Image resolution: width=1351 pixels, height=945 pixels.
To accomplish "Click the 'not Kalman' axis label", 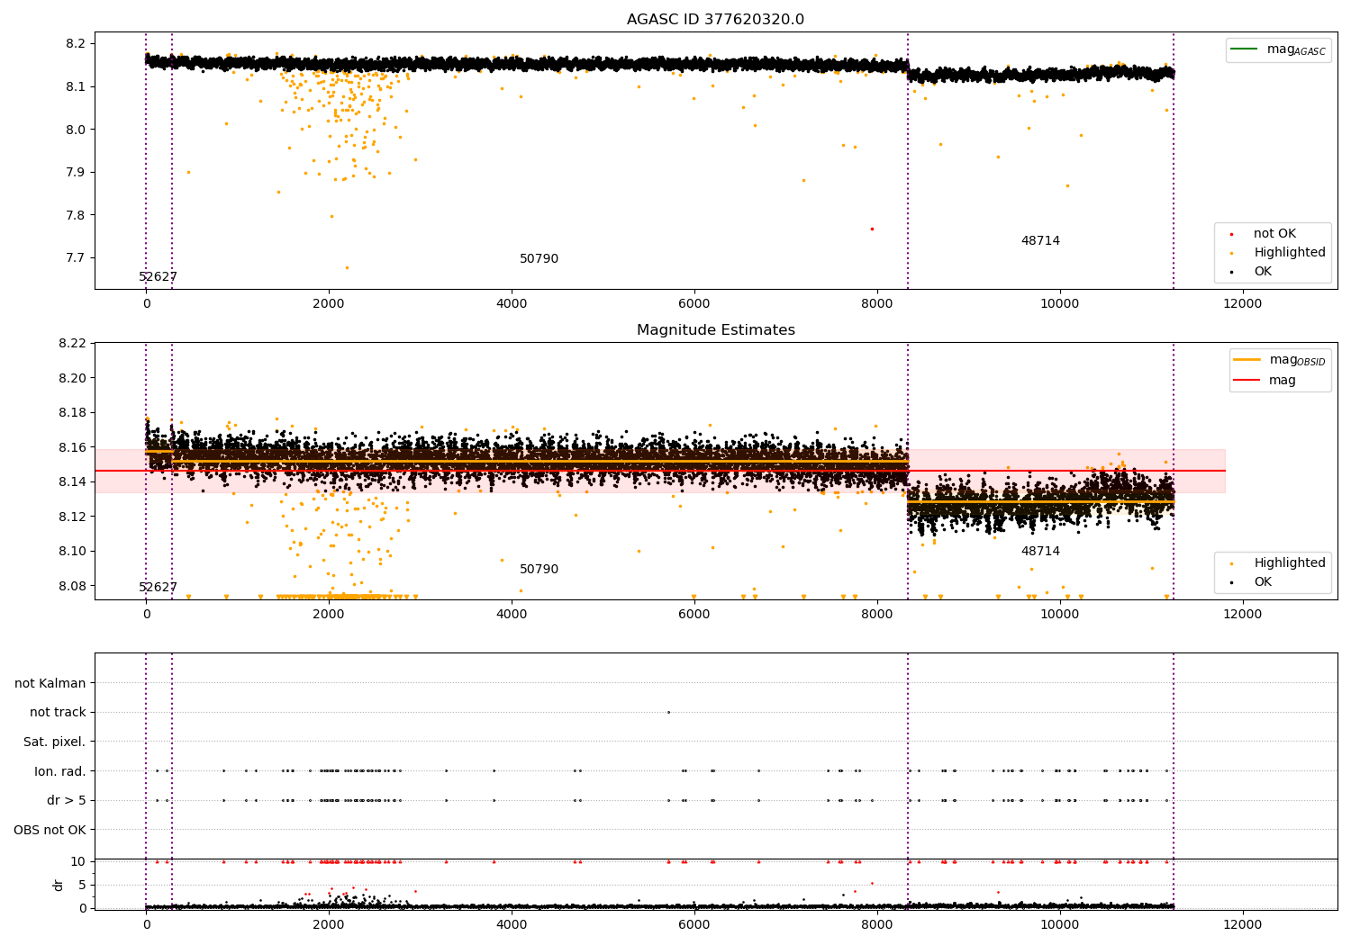I will 50,683.
